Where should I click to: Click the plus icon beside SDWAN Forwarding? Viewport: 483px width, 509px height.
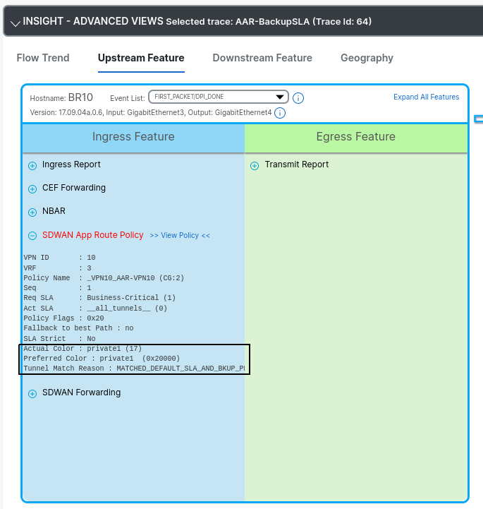(x=32, y=394)
